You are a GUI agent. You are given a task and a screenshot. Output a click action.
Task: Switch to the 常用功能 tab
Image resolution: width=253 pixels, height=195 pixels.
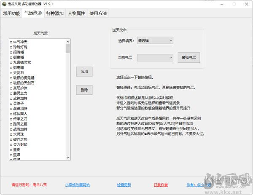coord(11,13)
